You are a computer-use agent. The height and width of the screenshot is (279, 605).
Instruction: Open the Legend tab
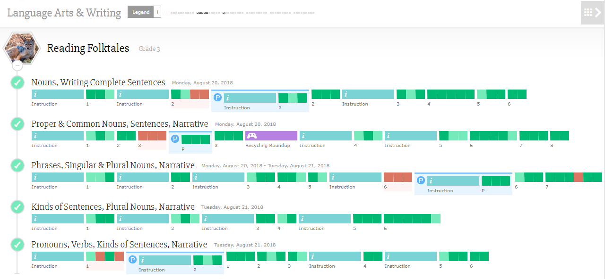pyautogui.click(x=141, y=12)
